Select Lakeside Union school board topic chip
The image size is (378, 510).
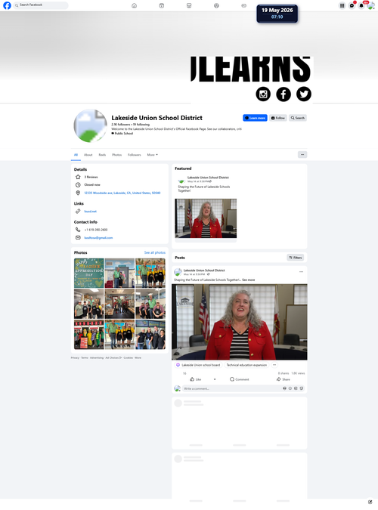(198, 365)
